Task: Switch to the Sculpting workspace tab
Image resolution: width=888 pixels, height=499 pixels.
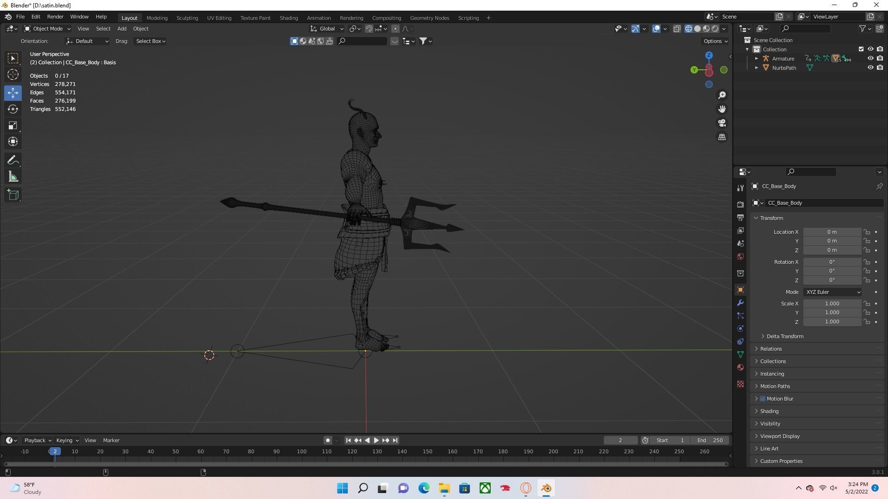Action: pyautogui.click(x=187, y=18)
